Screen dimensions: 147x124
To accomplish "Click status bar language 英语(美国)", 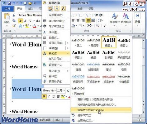I will point(45,120).
